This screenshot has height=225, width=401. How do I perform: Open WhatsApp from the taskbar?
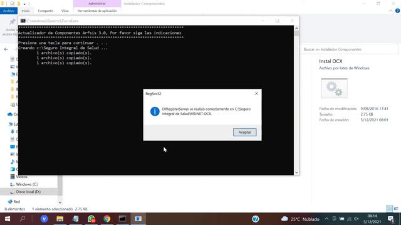(x=91, y=219)
